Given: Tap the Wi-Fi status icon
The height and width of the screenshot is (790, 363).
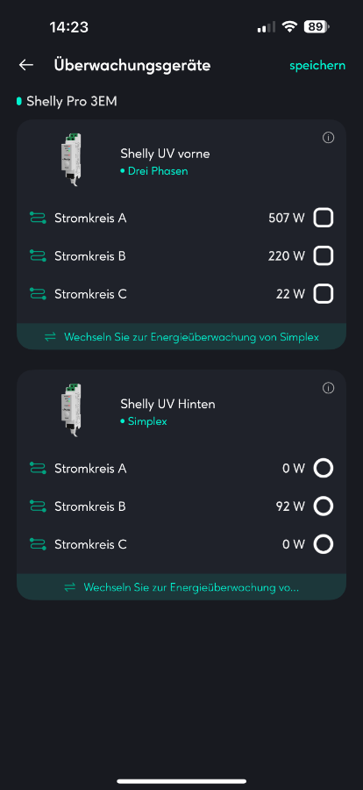Looking at the screenshot, I should 289,26.
